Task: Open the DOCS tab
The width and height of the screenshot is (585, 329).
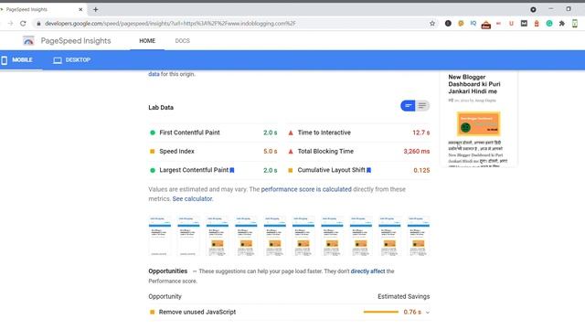Action: click(x=183, y=41)
